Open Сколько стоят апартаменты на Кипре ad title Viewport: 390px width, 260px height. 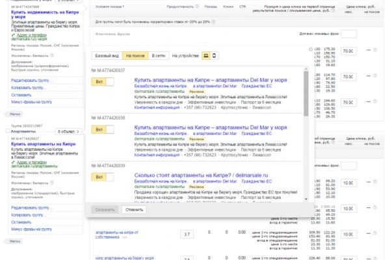tap(201, 175)
